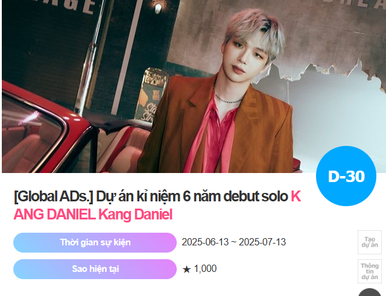
Task: Click the end date 2025-07-13
Action: pyautogui.click(x=262, y=242)
